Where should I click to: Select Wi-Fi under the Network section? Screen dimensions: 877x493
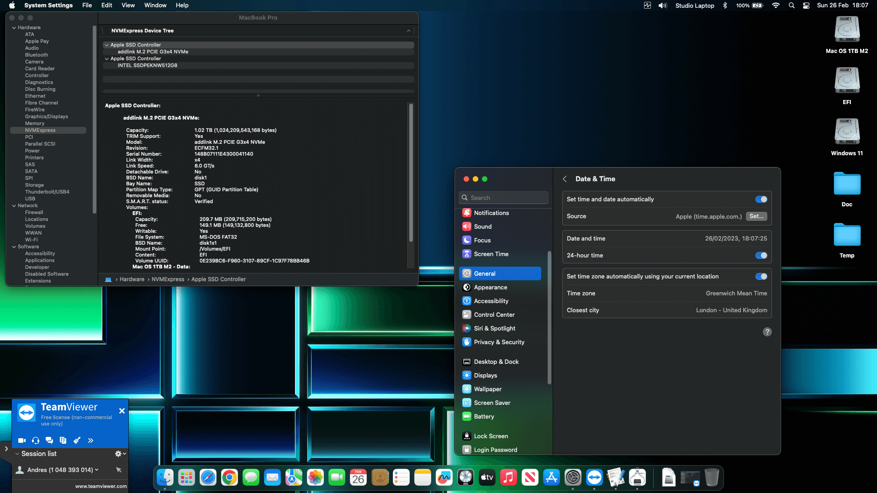tap(32, 240)
